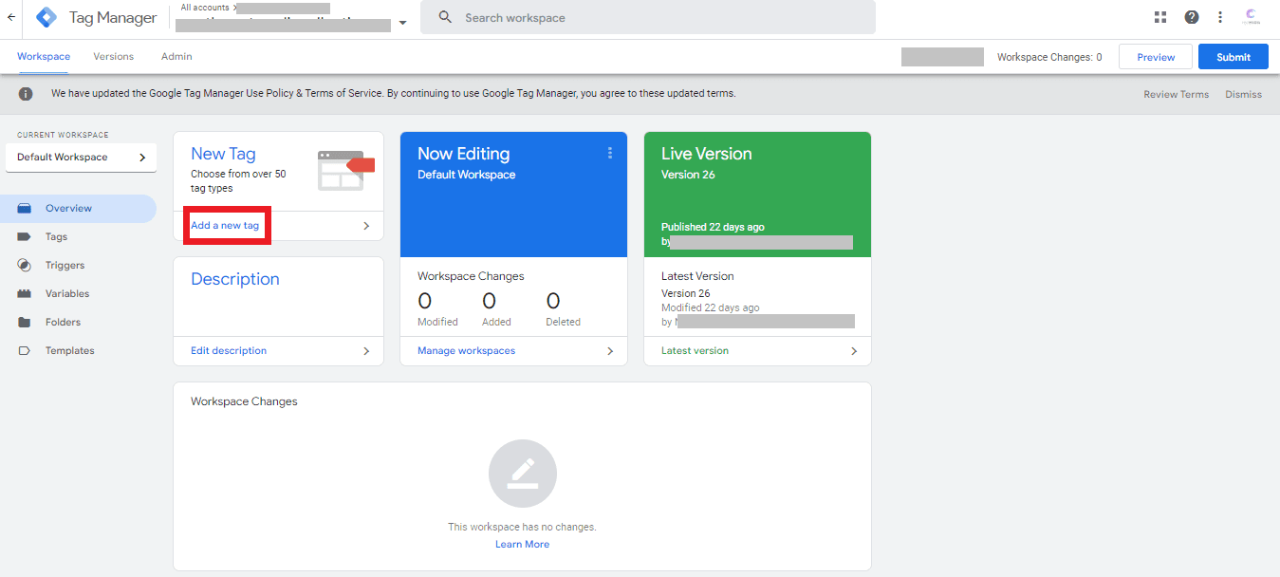This screenshot has height=577, width=1280.
Task: Open the Help question mark icon
Action: tap(1191, 17)
